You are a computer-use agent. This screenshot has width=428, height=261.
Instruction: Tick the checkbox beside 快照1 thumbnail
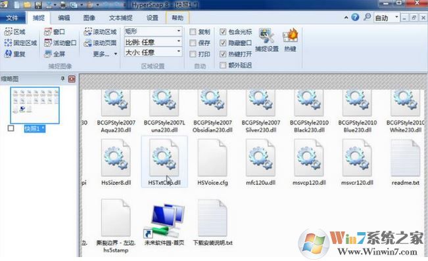[11, 128]
